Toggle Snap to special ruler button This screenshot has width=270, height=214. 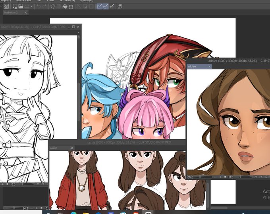(x=105, y=6)
